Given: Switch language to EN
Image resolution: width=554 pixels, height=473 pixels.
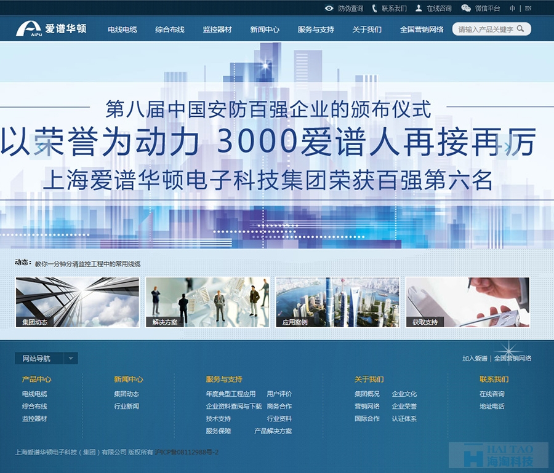Looking at the screenshot, I should point(528,9).
